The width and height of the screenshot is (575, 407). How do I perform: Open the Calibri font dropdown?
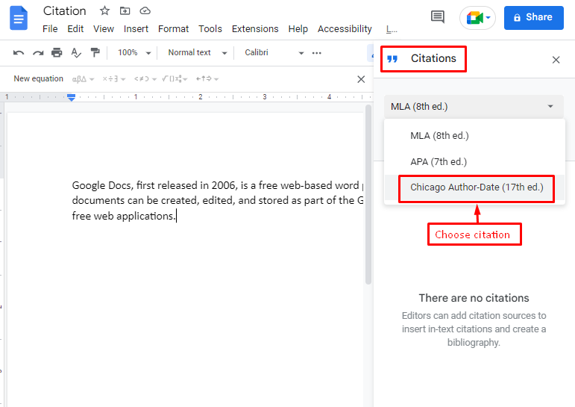[274, 53]
